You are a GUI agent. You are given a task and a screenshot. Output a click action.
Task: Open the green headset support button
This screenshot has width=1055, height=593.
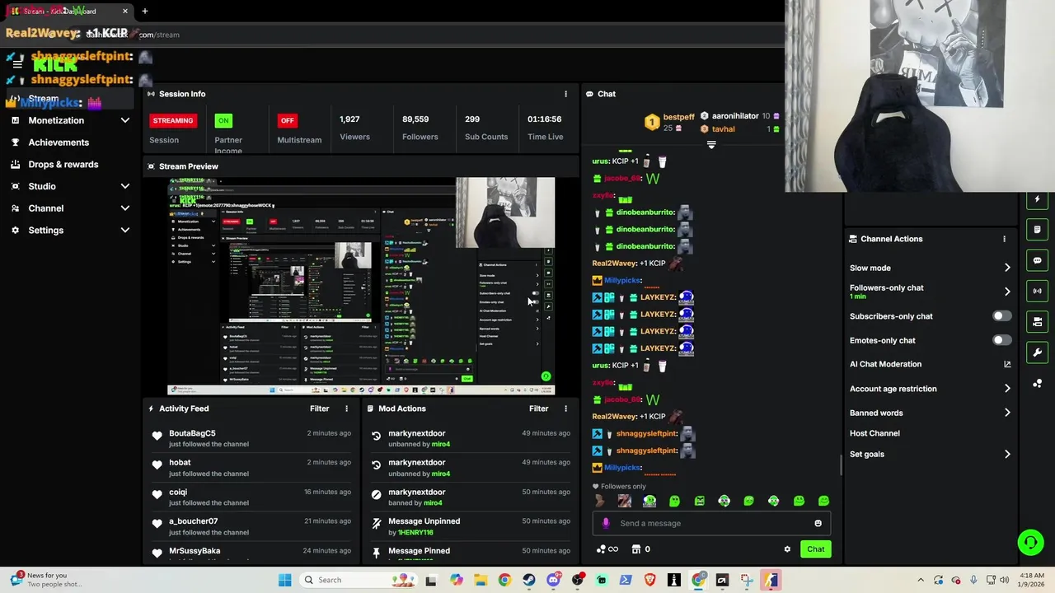point(1030,542)
